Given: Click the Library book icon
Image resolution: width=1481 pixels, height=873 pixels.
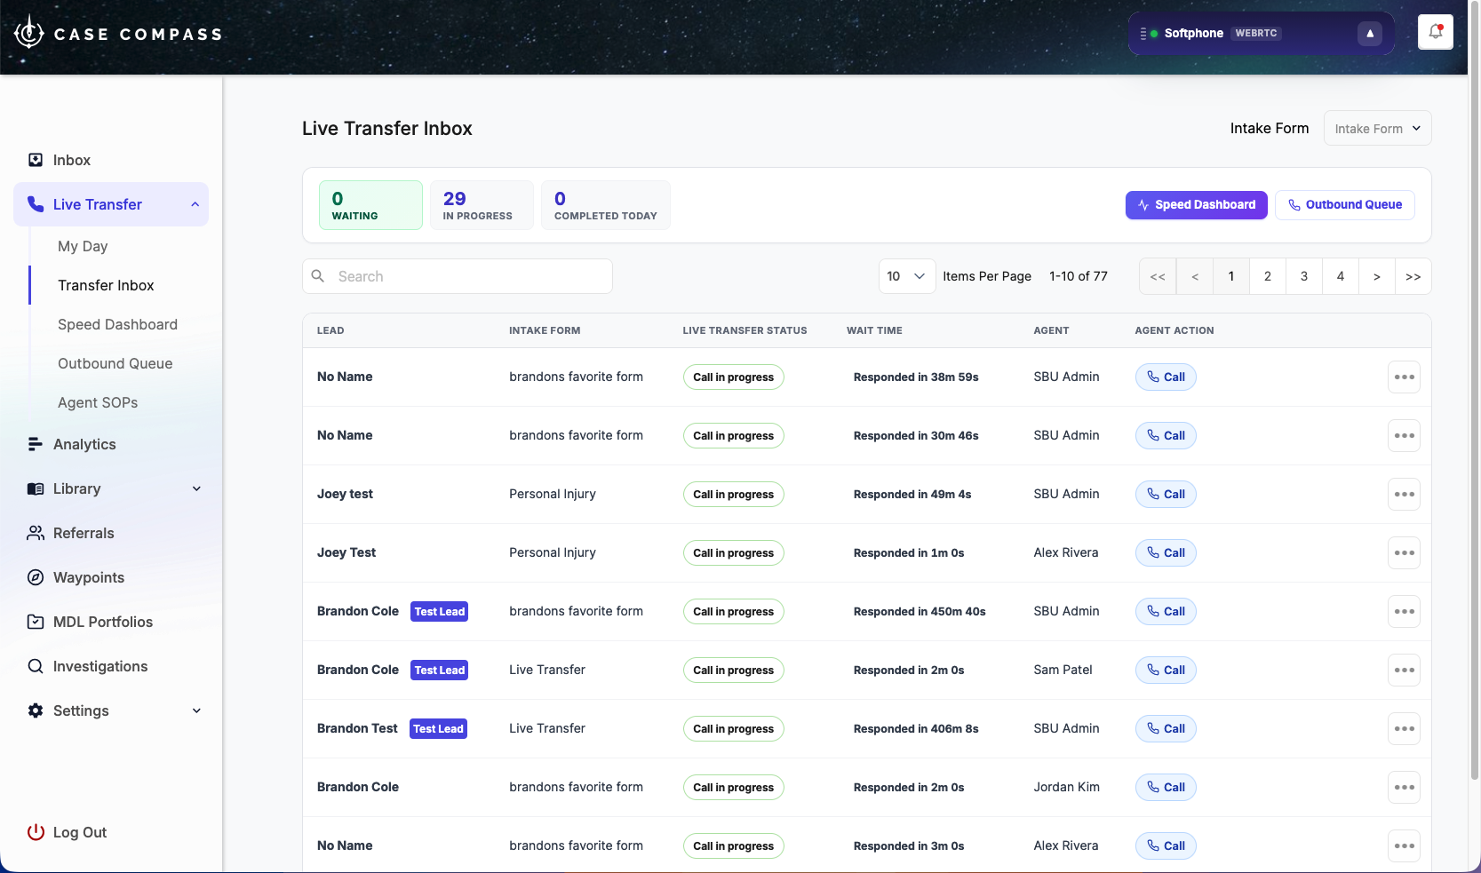Looking at the screenshot, I should (36, 488).
